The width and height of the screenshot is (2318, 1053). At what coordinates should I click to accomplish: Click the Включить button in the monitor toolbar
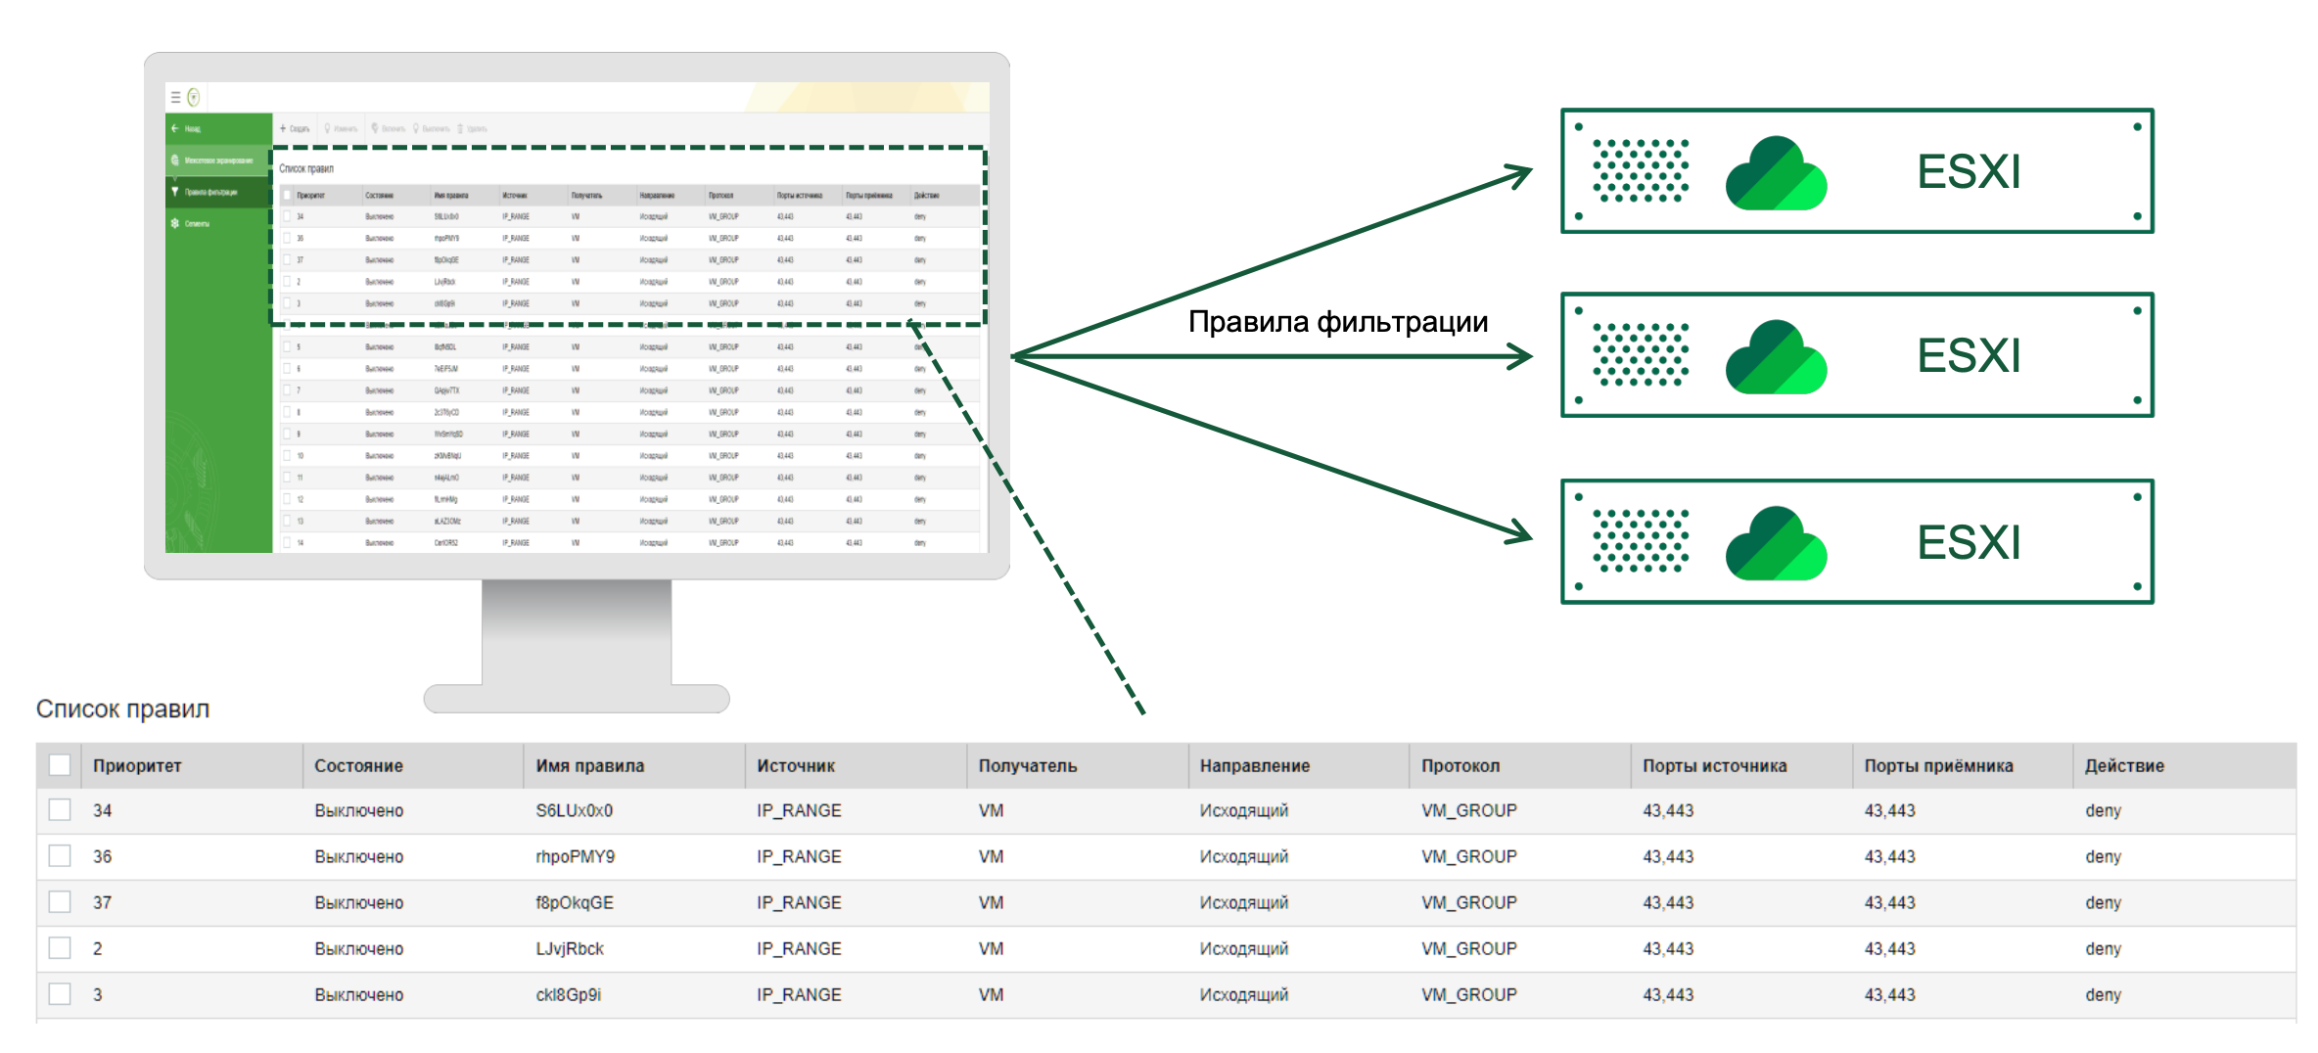(388, 128)
